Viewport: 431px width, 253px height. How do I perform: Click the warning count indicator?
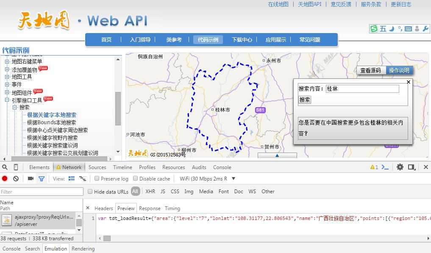[x=374, y=167]
